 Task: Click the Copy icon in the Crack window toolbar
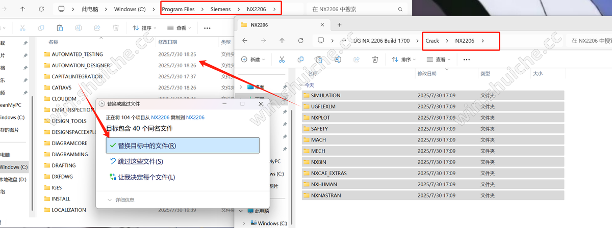(x=300, y=60)
